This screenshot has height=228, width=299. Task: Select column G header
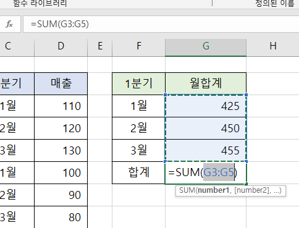pyautogui.click(x=206, y=46)
